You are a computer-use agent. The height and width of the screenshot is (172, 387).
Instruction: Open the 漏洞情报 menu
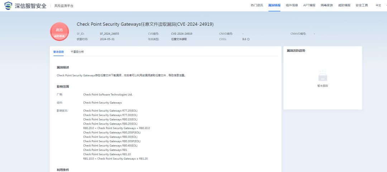click(274, 5)
